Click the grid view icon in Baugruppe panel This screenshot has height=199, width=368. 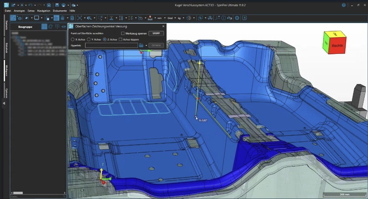tap(44, 27)
